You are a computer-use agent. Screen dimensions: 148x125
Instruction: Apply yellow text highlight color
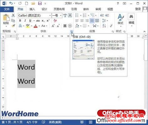tap(28, 26)
